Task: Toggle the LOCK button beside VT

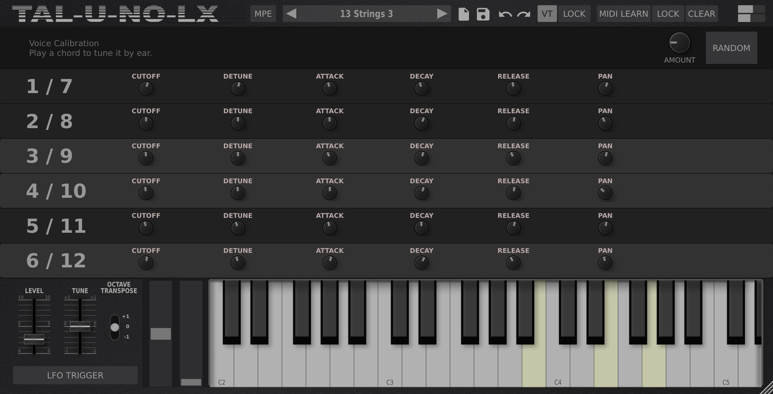Action: click(x=574, y=14)
